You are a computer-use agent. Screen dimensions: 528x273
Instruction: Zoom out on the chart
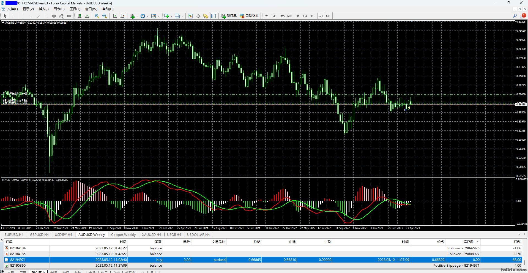[105, 16]
